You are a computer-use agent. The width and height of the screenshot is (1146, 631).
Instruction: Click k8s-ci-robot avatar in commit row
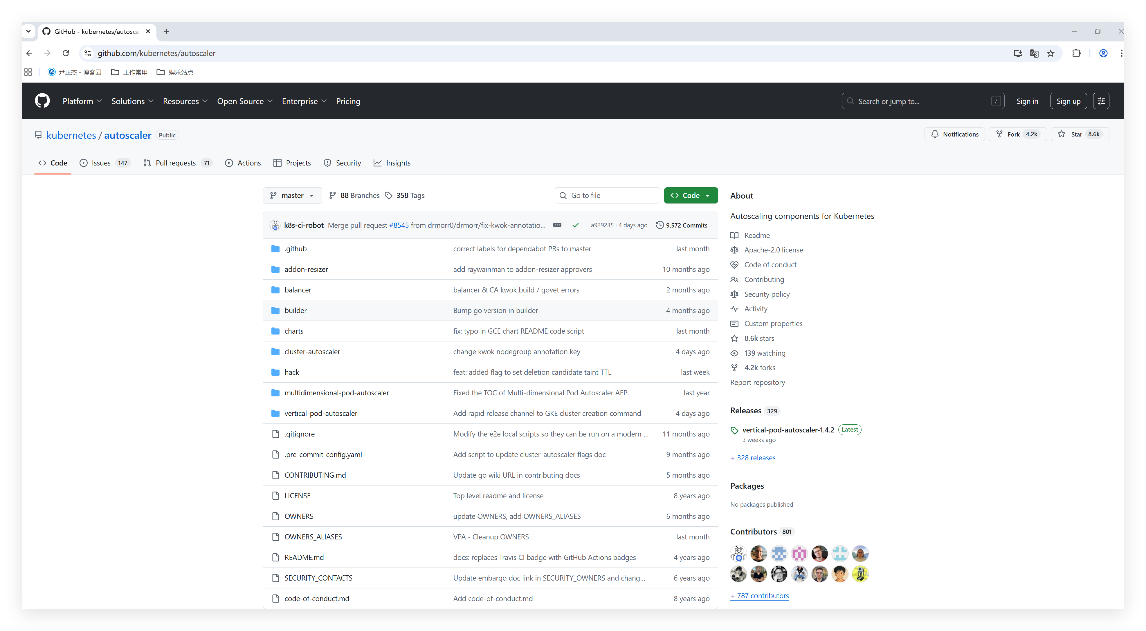pos(275,225)
